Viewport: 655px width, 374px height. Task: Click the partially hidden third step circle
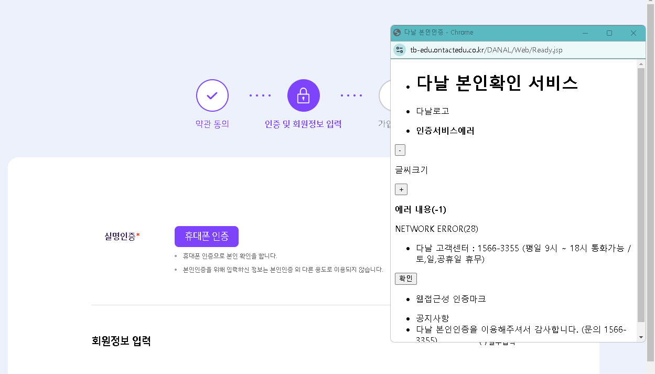[384, 95]
